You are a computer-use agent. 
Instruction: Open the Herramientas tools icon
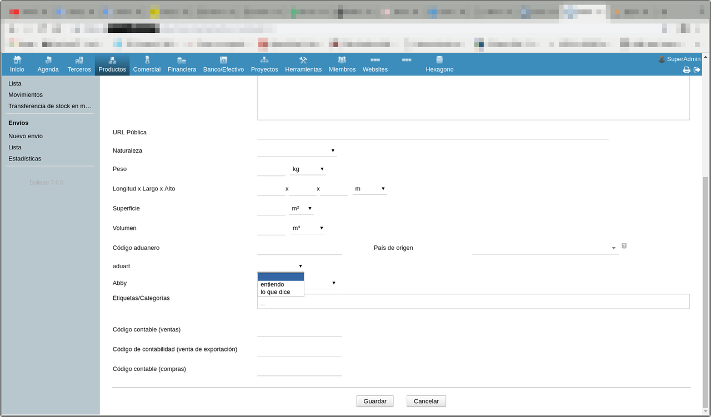pyautogui.click(x=303, y=60)
